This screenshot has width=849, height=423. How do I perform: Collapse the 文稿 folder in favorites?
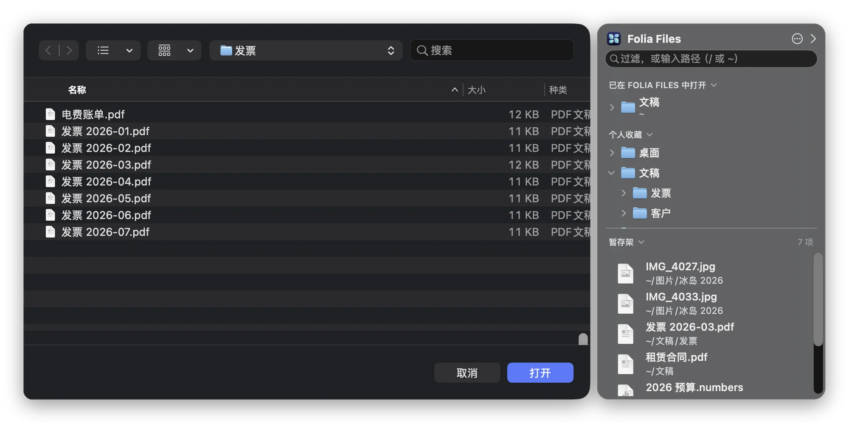(612, 173)
